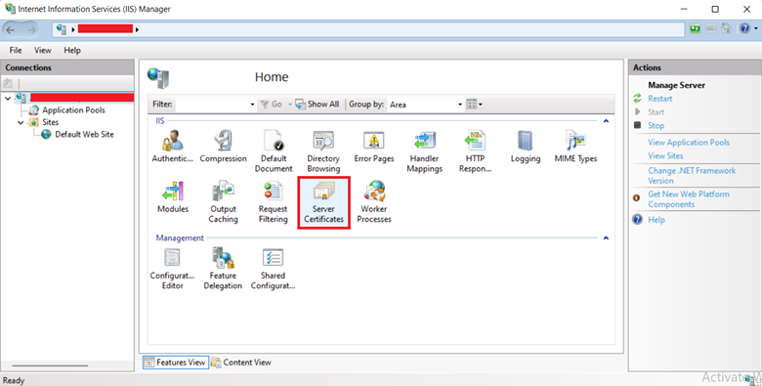Open the Shared Configuration feature
Viewport: 762px width, 386px height.
coord(274,269)
